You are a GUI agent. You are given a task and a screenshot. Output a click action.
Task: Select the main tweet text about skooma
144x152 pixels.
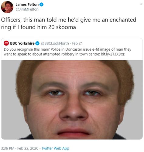[69, 23]
